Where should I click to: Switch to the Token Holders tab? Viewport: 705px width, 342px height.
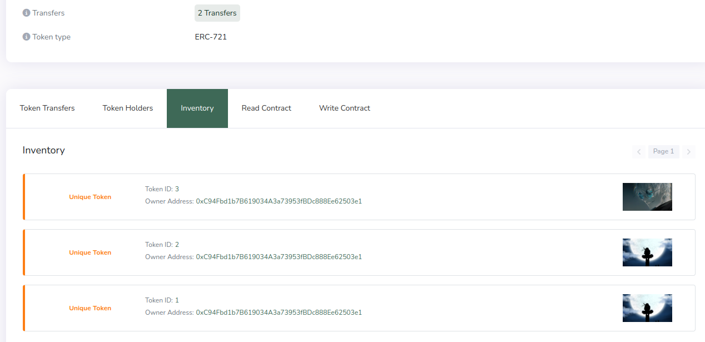tap(127, 108)
